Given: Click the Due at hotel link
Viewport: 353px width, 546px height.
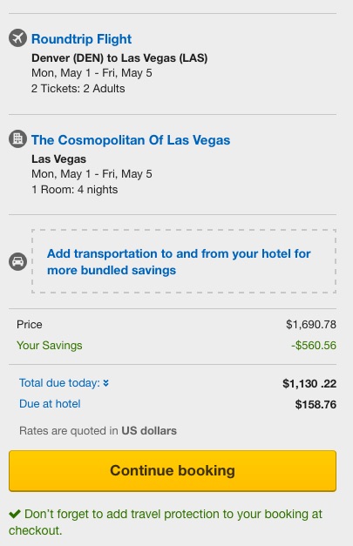Looking at the screenshot, I should [x=50, y=404].
